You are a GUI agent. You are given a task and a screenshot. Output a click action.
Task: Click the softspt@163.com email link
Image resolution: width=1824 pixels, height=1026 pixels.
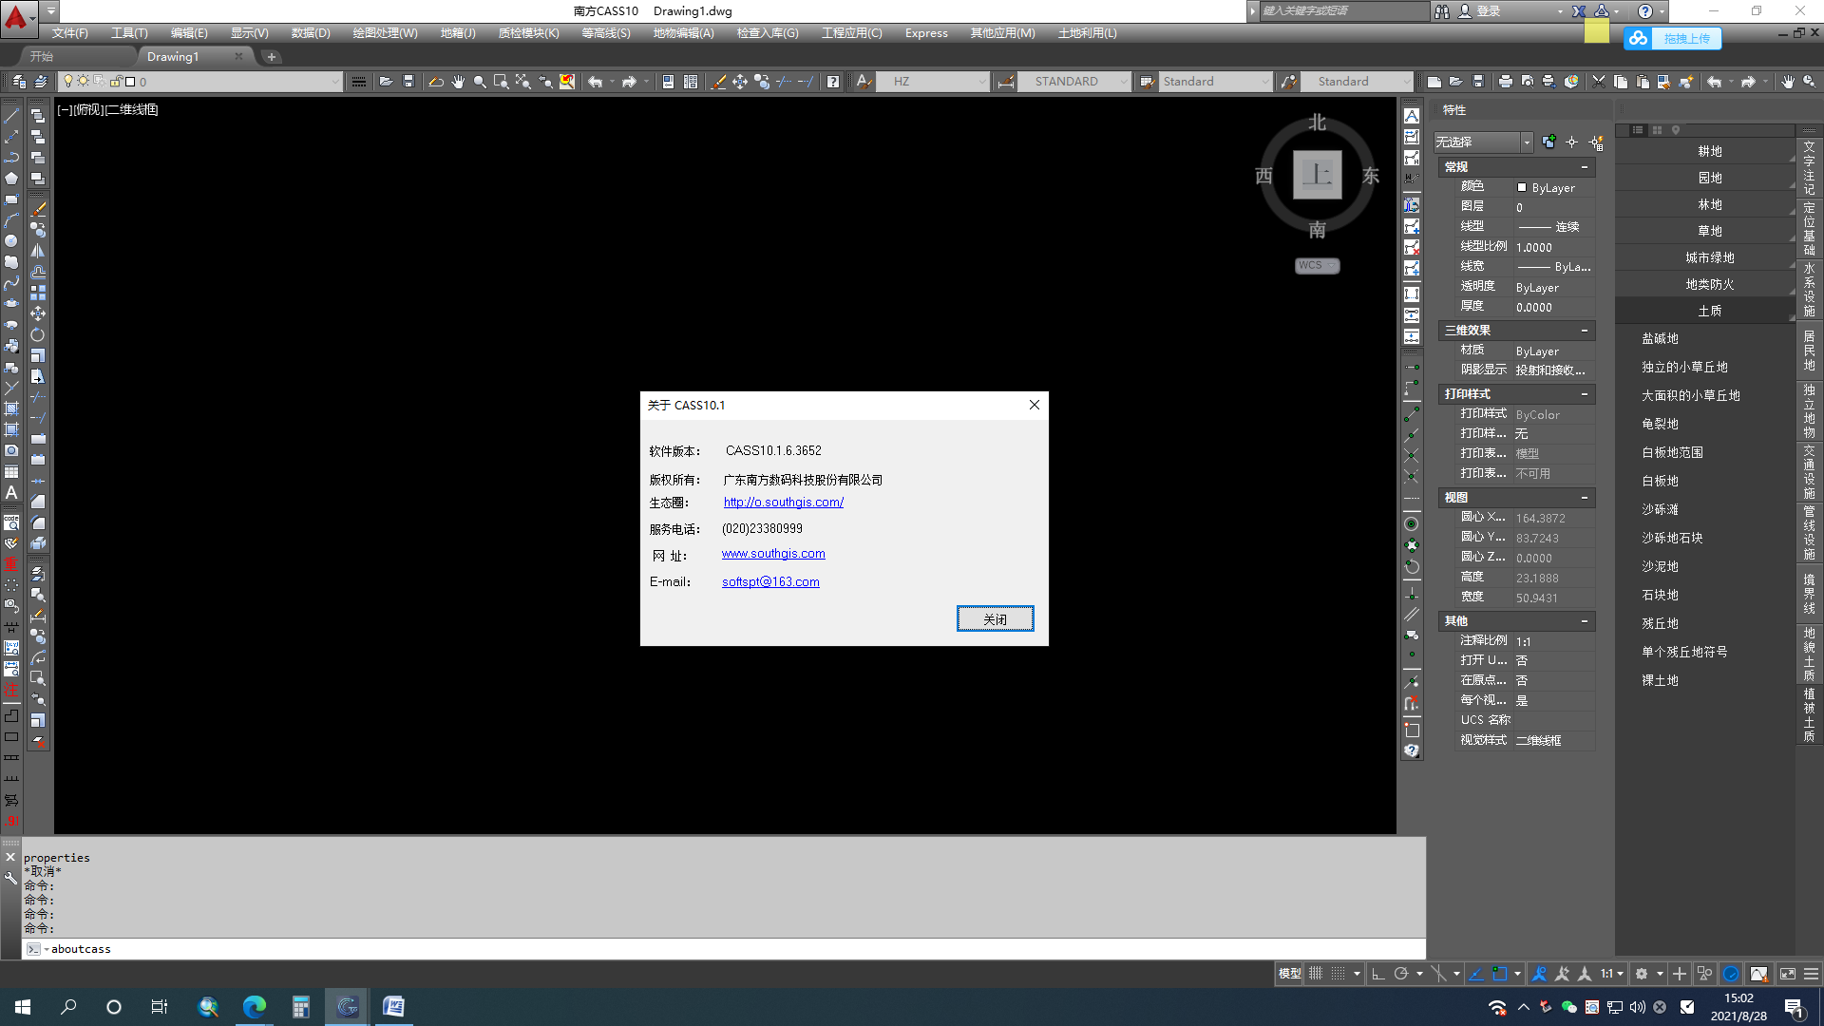770,582
